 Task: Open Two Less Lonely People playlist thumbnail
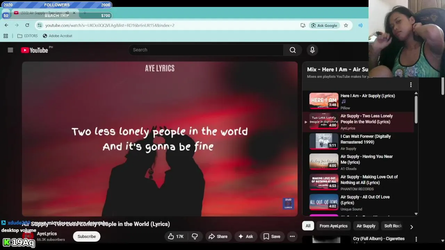tap(324, 121)
